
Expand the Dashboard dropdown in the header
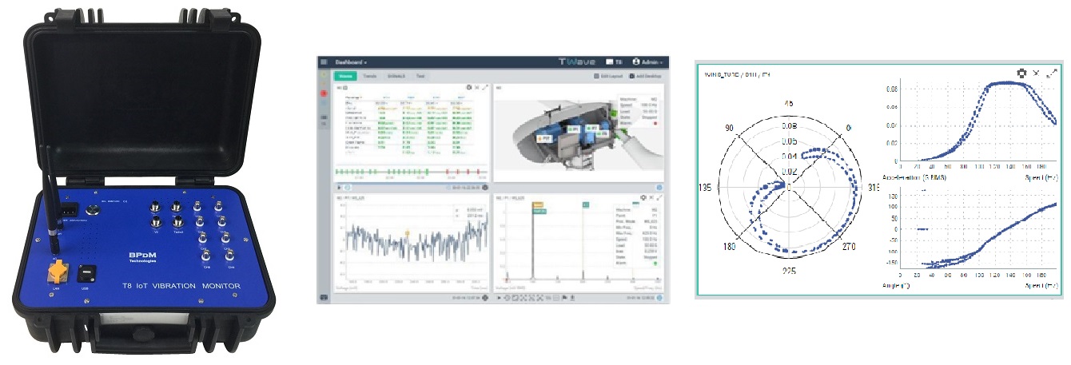coord(351,61)
